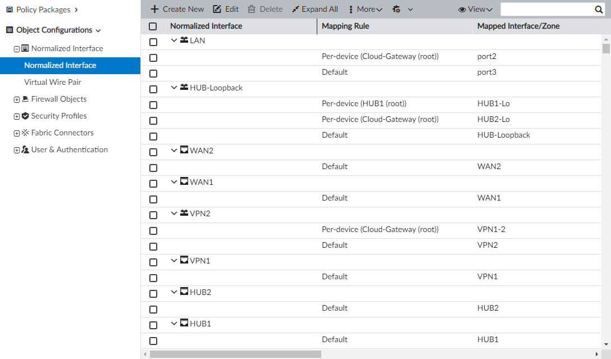Open the View dropdown

pyautogui.click(x=475, y=9)
